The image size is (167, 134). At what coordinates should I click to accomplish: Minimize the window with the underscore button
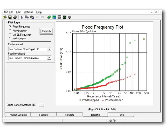tap(152, 12)
